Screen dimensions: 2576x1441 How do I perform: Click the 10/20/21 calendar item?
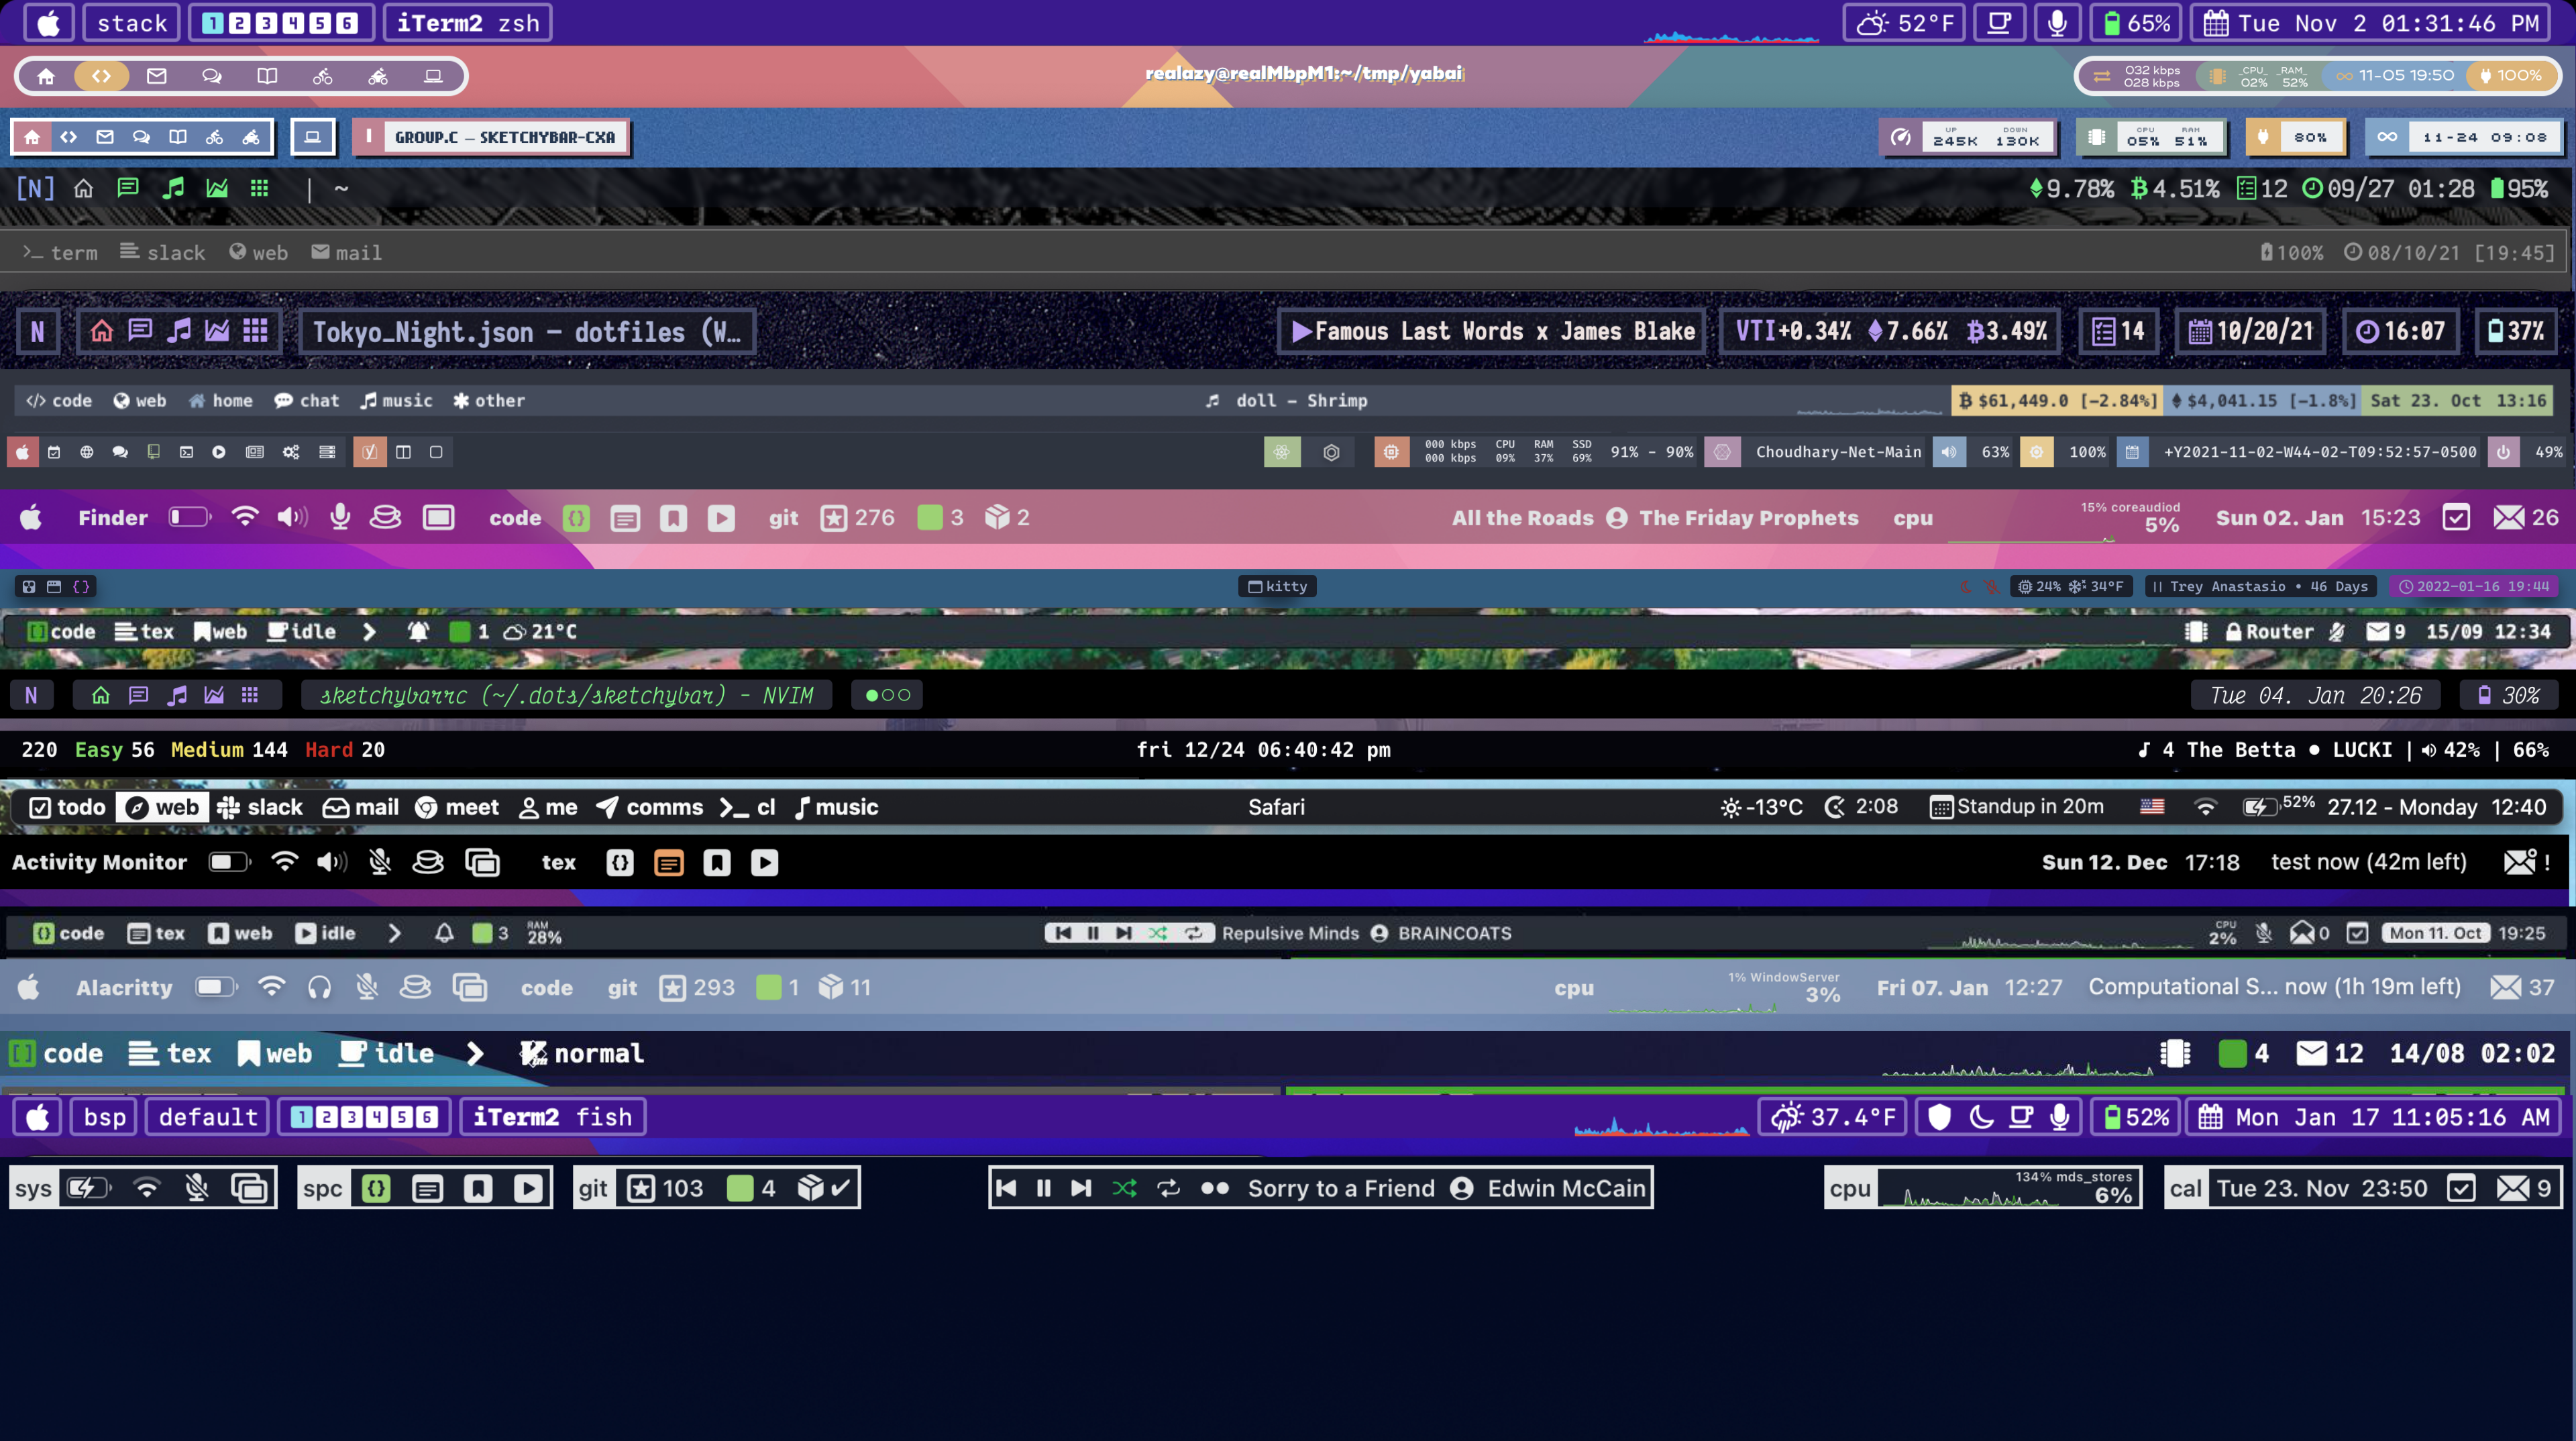(2251, 332)
